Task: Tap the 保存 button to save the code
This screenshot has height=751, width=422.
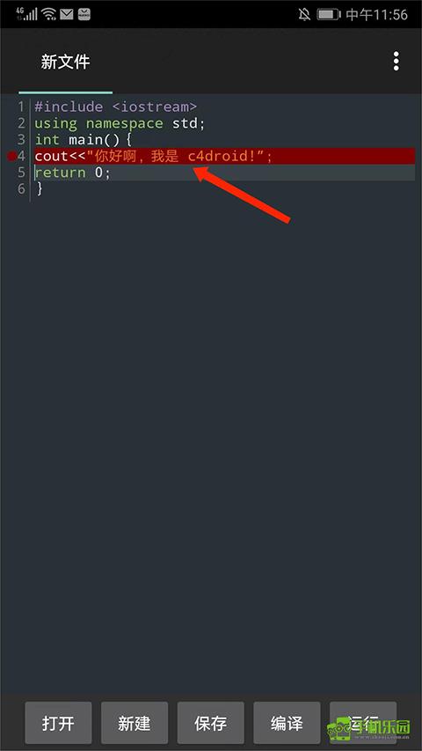Action: pyautogui.click(x=210, y=723)
